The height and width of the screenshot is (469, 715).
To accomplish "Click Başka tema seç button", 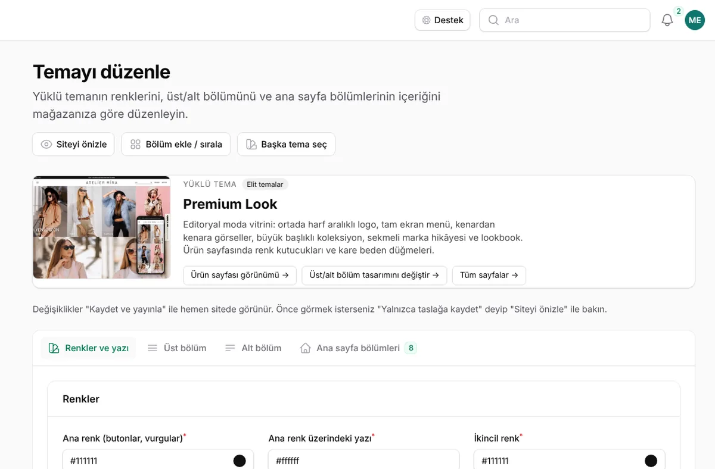I will (x=286, y=144).
